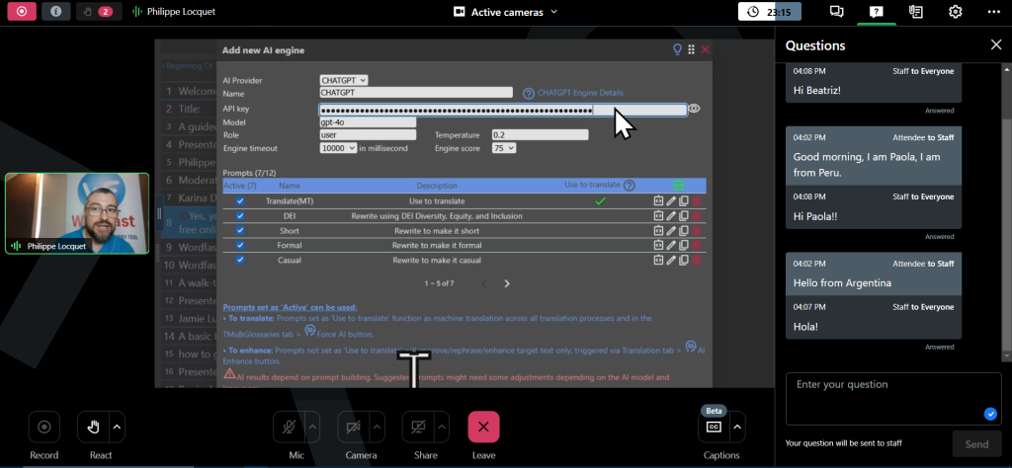
Task: Open the CHATGPT Engine Details link
Action: point(580,94)
